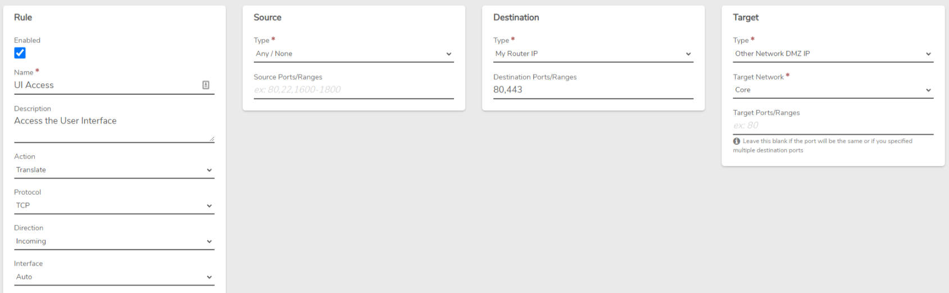
Task: Click the Description textarea resize handle
Action: tap(211, 139)
